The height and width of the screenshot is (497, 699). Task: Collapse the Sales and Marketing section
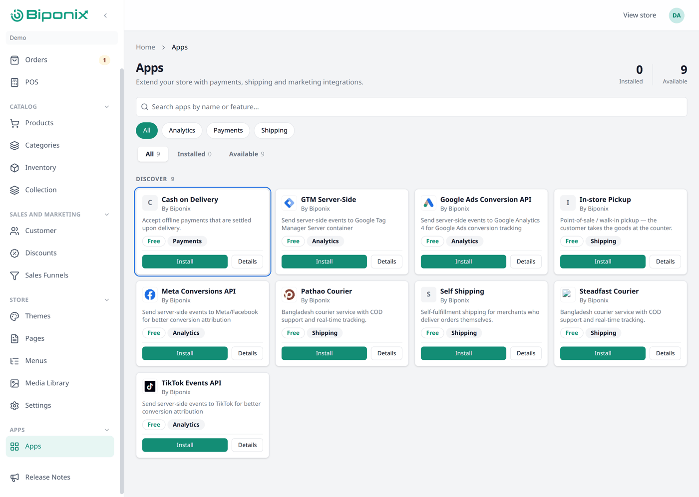click(x=106, y=215)
